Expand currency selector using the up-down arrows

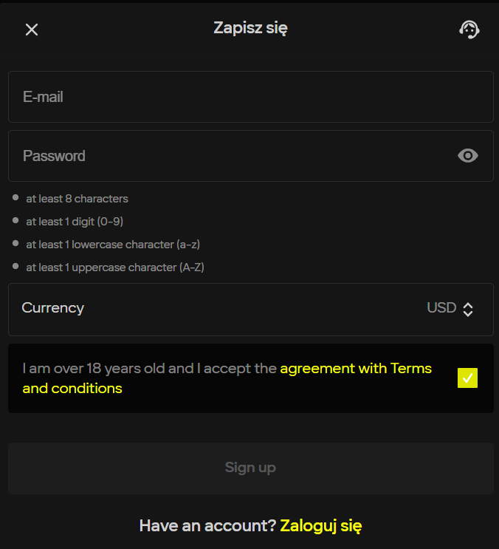(x=468, y=310)
